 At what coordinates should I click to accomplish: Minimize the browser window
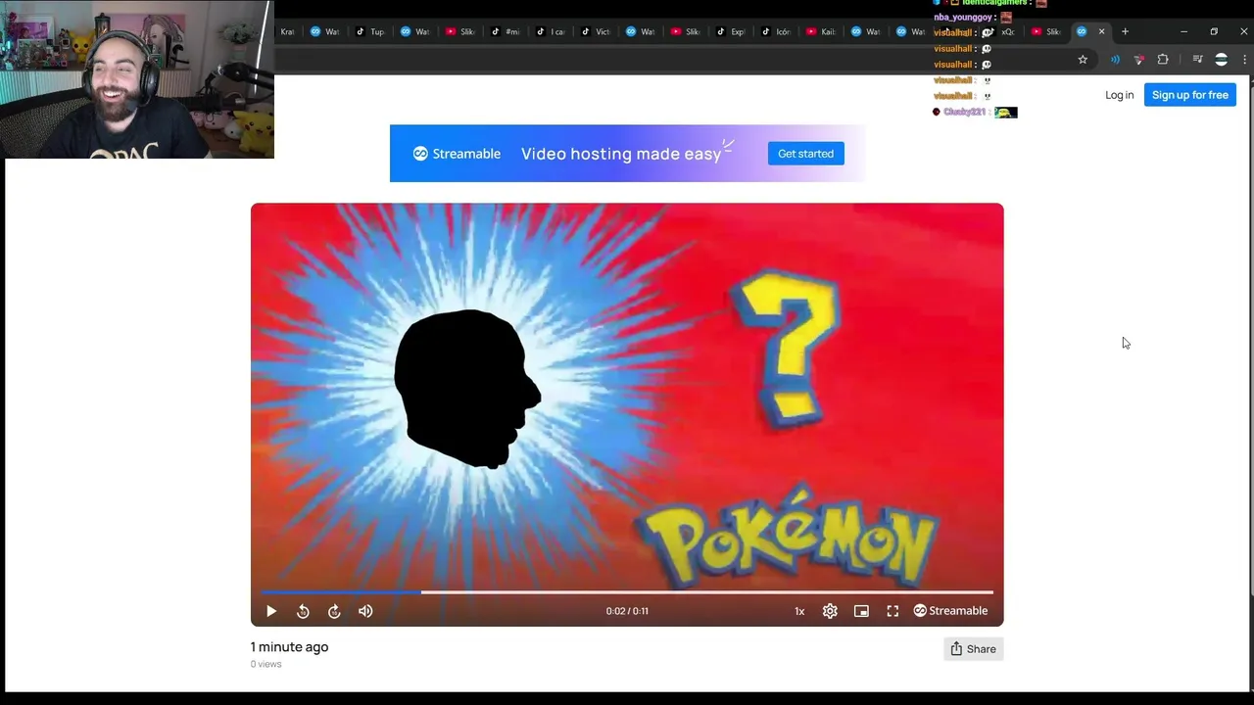click(1183, 31)
